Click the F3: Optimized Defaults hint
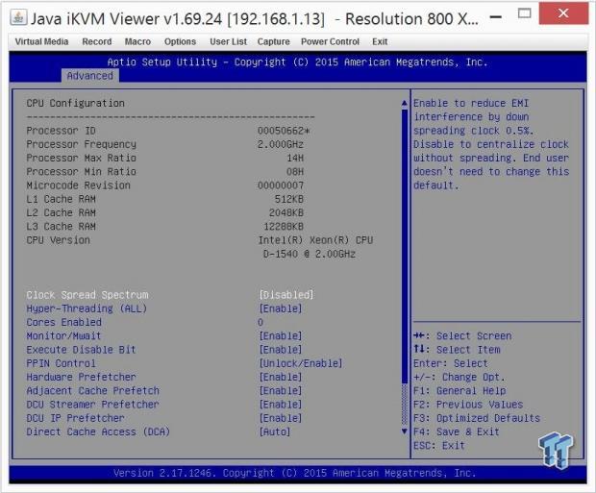Screen dimensions: 596x493 click(477, 418)
